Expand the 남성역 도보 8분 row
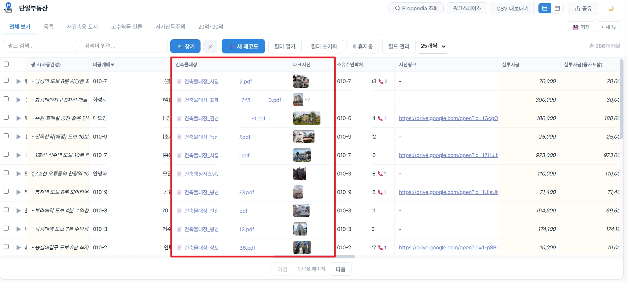The image size is (627, 282). tap(18, 81)
